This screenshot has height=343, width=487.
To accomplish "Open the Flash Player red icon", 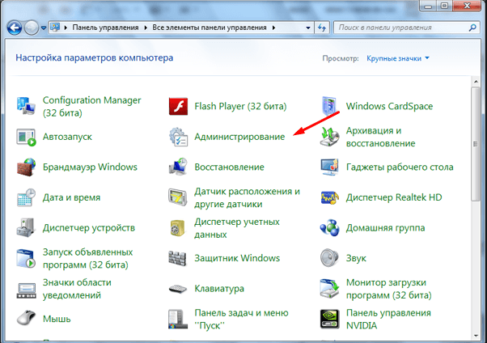I will click(x=178, y=106).
